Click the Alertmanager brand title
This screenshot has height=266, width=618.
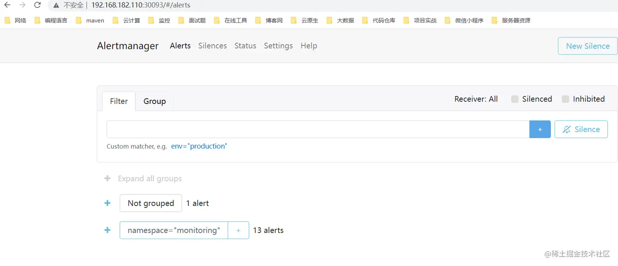(x=128, y=46)
